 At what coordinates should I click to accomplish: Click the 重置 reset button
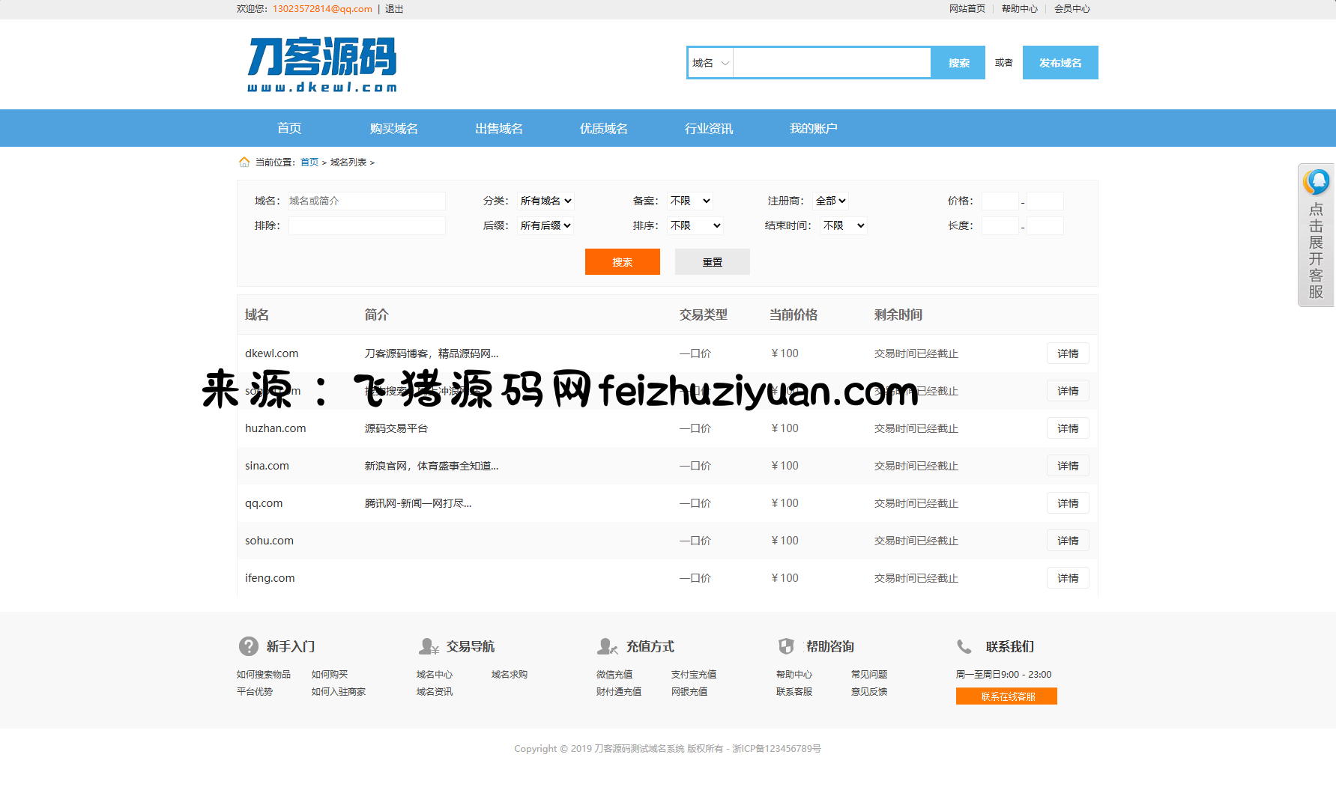[712, 262]
